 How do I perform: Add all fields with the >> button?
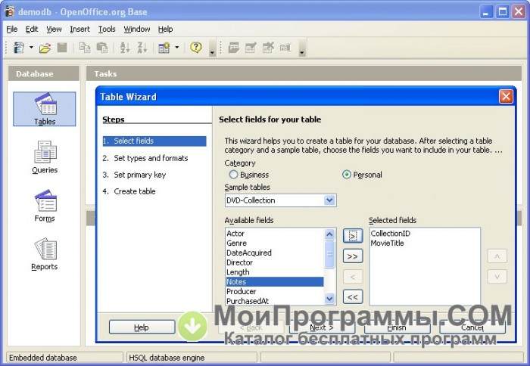(353, 256)
